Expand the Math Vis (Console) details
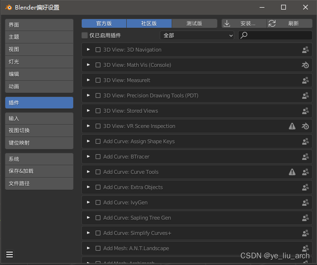Screen dimensions: 317x265 click(88, 65)
